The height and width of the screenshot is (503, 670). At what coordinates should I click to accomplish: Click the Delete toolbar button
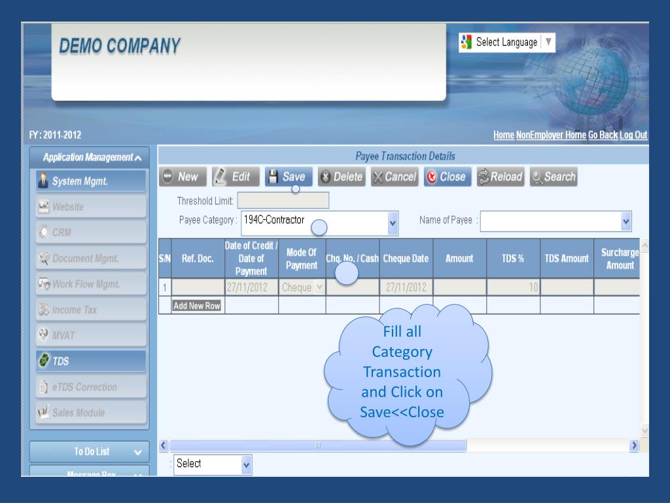pos(342,177)
